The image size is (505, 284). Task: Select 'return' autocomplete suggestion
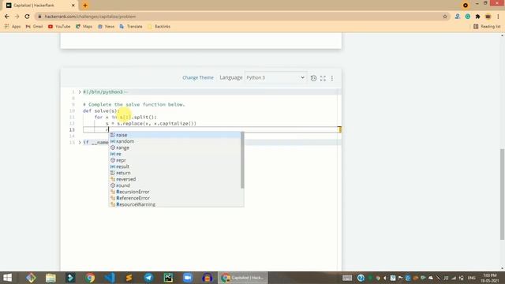(x=174, y=173)
